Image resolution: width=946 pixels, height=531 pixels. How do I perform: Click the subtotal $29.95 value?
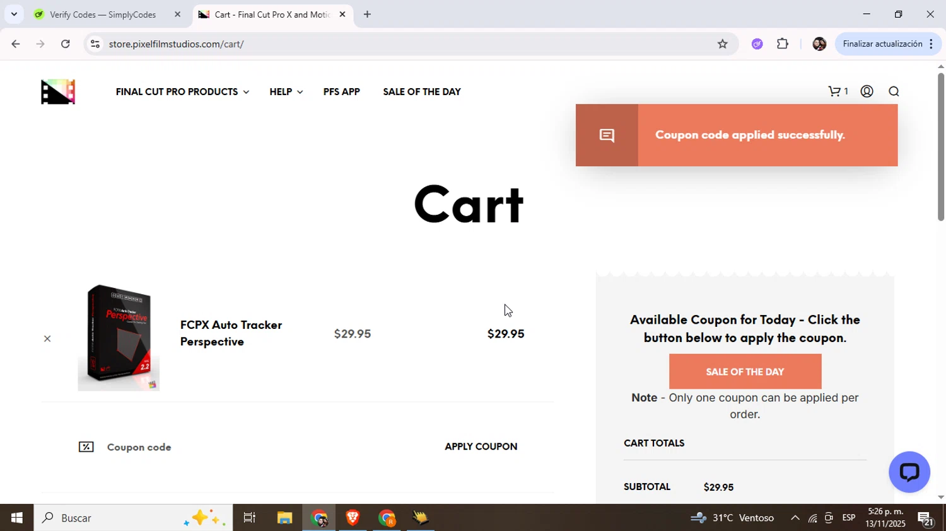coord(718,488)
